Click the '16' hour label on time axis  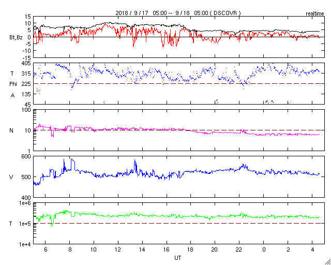[x=167, y=249]
